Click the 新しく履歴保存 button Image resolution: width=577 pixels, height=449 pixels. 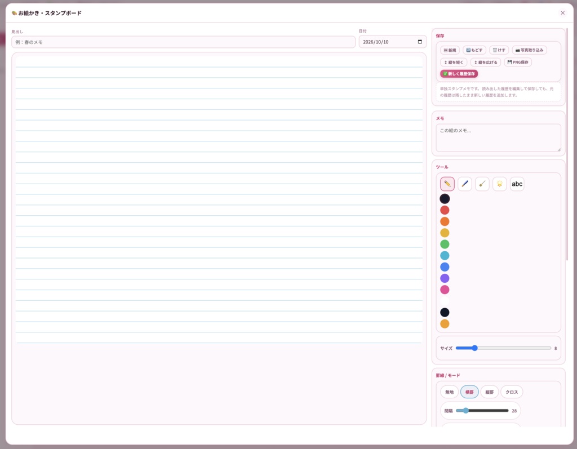459,74
